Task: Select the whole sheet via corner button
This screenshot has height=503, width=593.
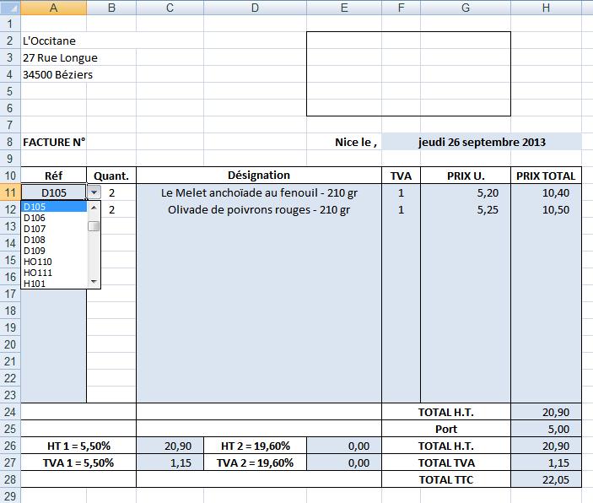Action: coord(9,8)
